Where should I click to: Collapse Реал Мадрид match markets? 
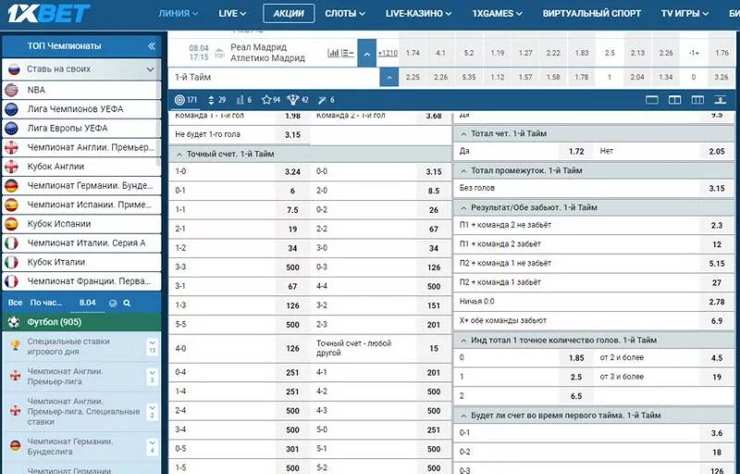pos(366,54)
